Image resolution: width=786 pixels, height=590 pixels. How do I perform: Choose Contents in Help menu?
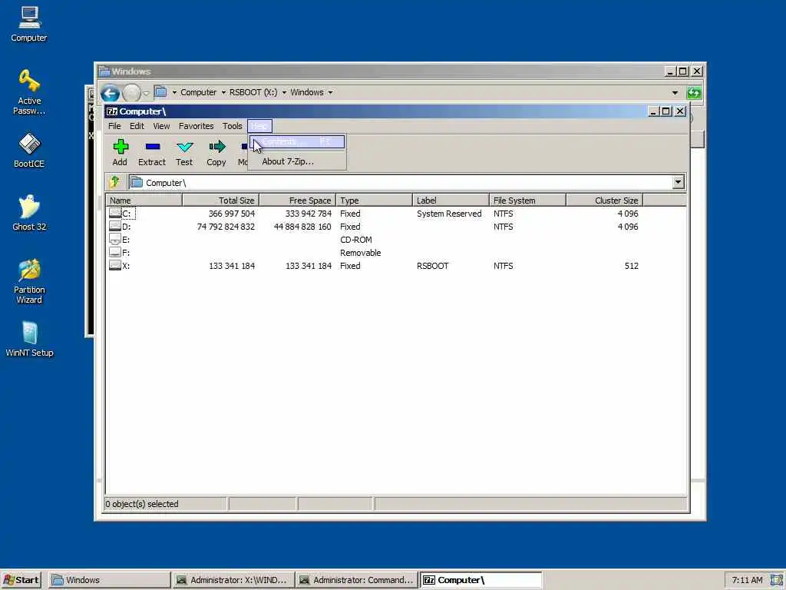point(297,142)
